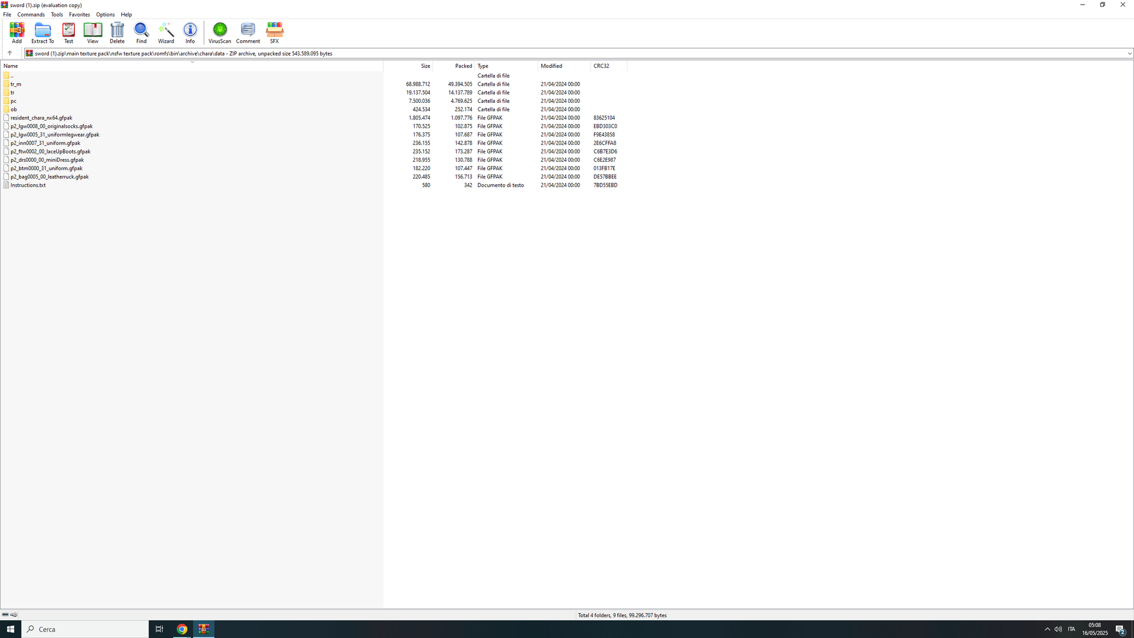Click the pc folder size 7.500.036
1134x638 pixels.
click(419, 101)
